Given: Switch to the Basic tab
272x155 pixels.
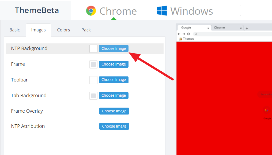Looking at the screenshot, I should click(x=14, y=30).
